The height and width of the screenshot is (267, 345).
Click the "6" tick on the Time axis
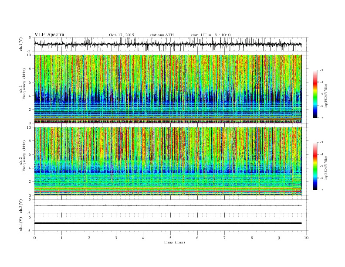(x=197, y=238)
